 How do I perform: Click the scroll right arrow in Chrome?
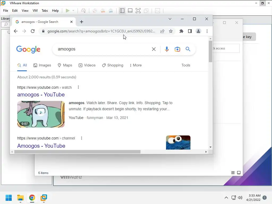point(206,152)
